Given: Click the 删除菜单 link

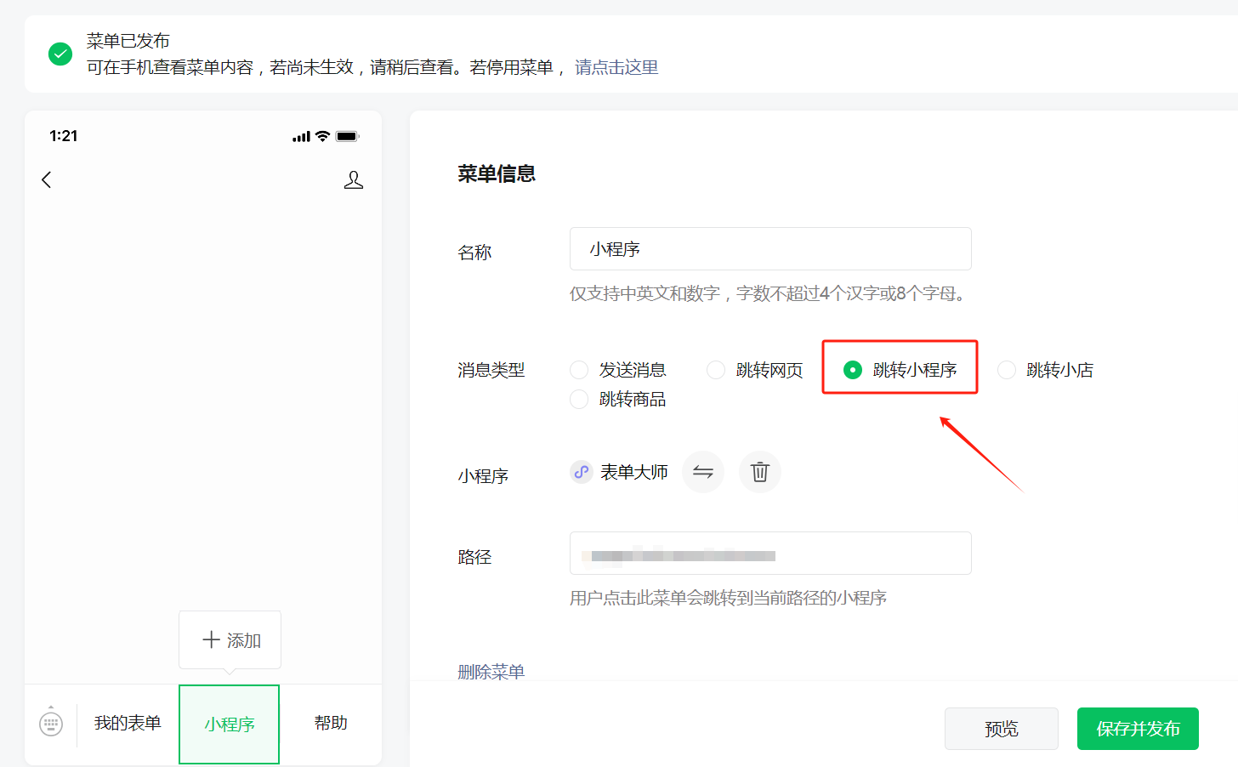Looking at the screenshot, I should pos(491,672).
